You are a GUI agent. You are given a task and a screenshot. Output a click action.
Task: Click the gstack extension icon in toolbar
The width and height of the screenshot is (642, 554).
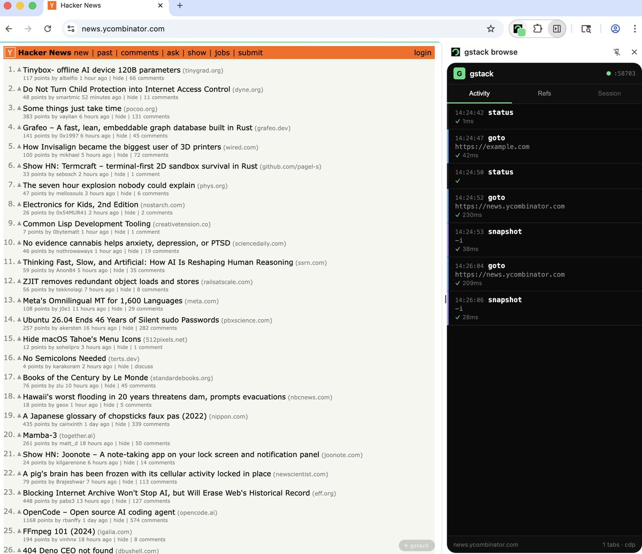tap(519, 29)
